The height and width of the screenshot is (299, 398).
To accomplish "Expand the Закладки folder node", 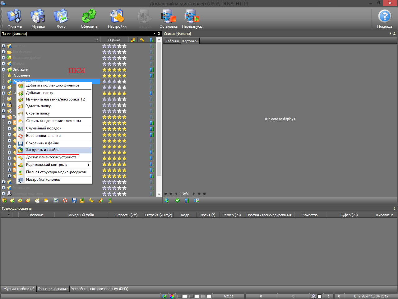I will click(x=3, y=69).
